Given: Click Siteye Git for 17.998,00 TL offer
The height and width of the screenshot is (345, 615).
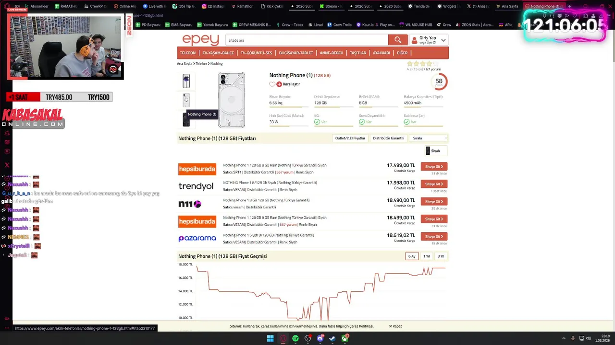Looking at the screenshot, I should pos(434,184).
